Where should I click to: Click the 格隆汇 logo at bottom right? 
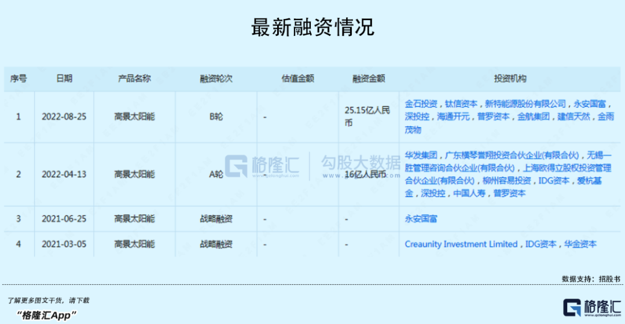593,308
